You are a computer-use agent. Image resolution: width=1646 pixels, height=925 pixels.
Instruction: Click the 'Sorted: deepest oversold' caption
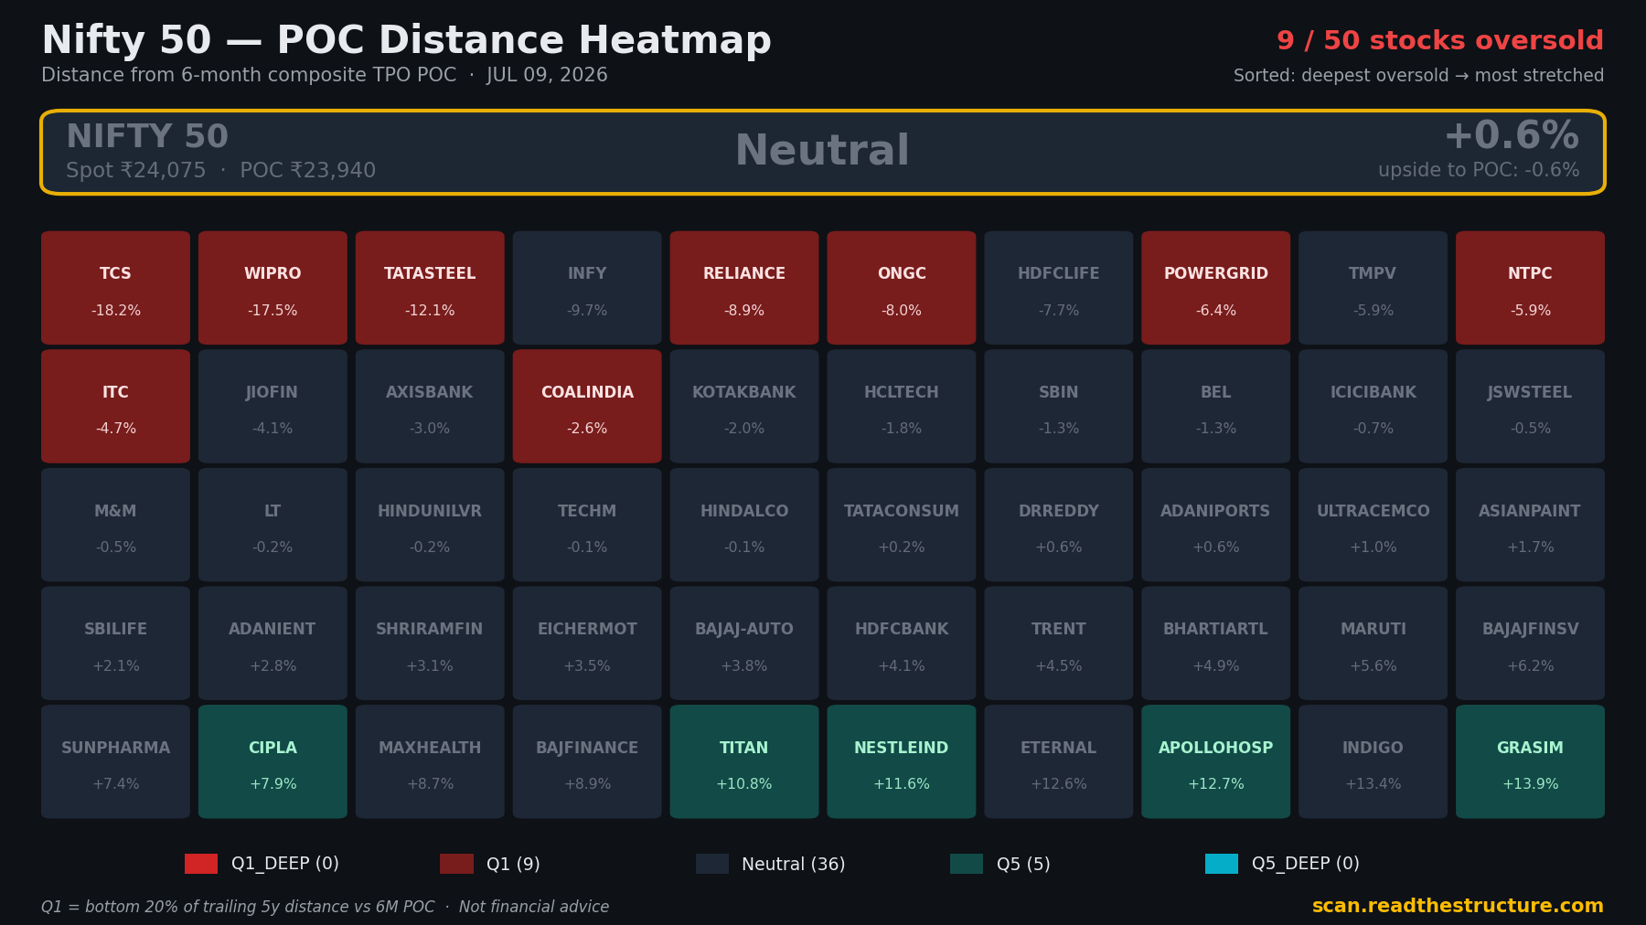point(1419,76)
